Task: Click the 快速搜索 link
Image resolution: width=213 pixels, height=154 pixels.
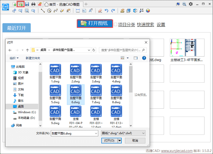Action: click(145, 25)
